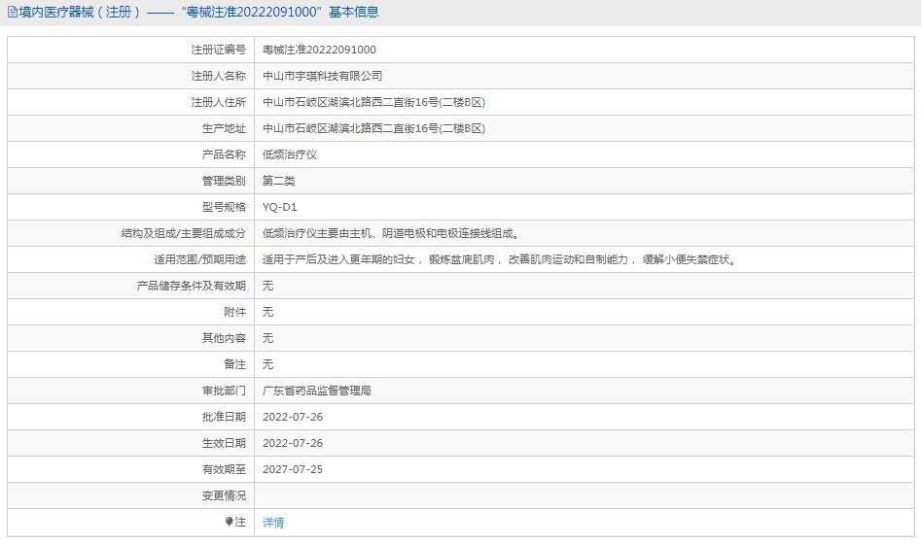Select 无 in the 备注 row
Viewport: 921px width, 545px height.
pyautogui.click(x=267, y=364)
